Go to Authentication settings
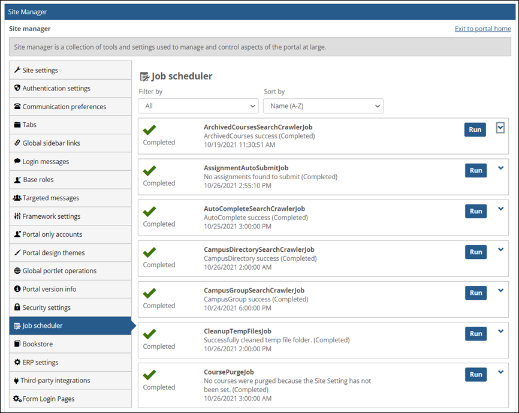This screenshot has height=413, width=519. [x=71, y=88]
